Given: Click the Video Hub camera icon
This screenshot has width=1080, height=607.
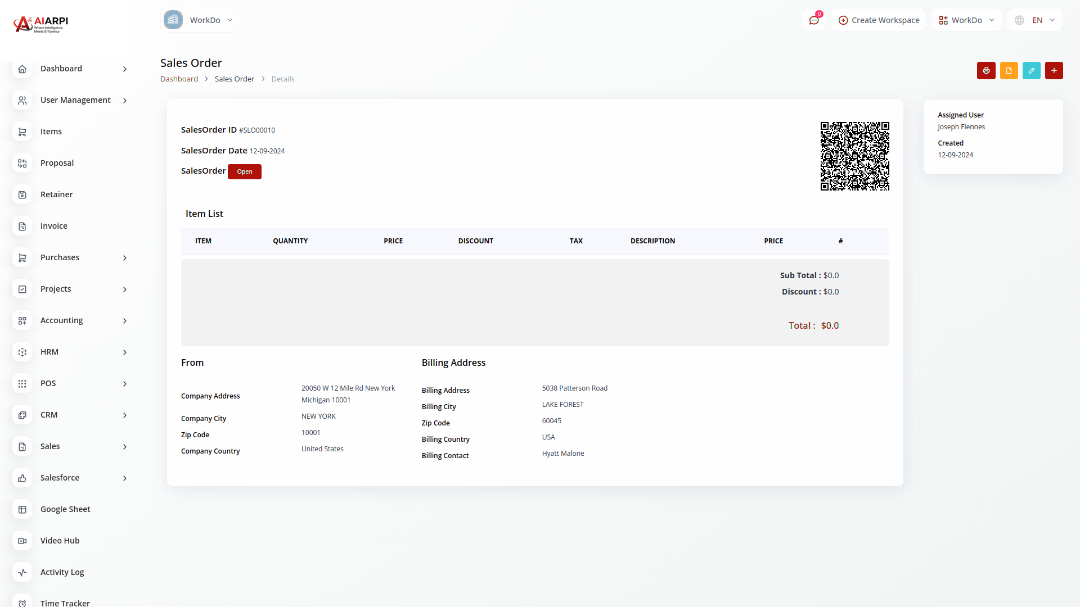Looking at the screenshot, I should [x=22, y=541].
